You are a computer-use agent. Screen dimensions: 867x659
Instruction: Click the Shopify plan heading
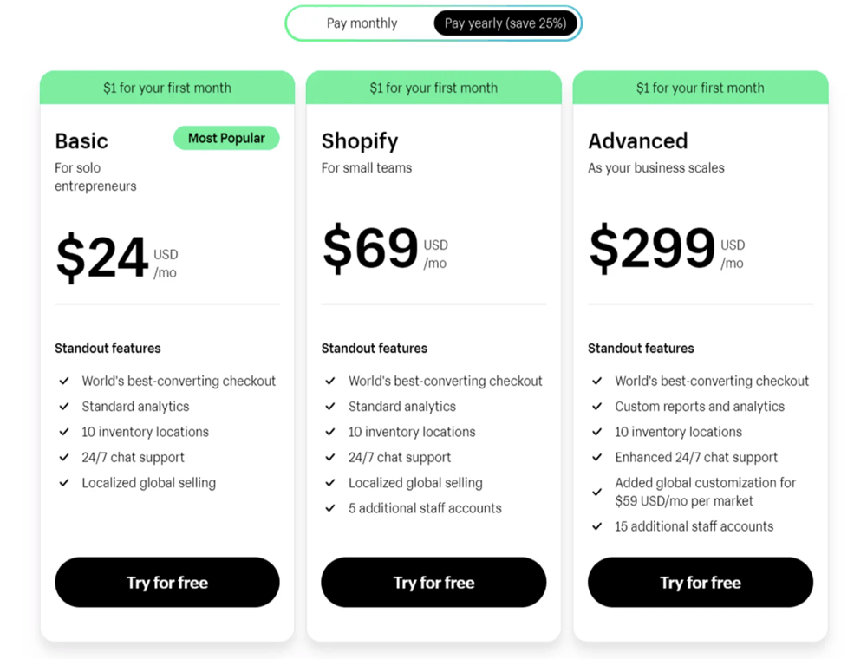359,141
